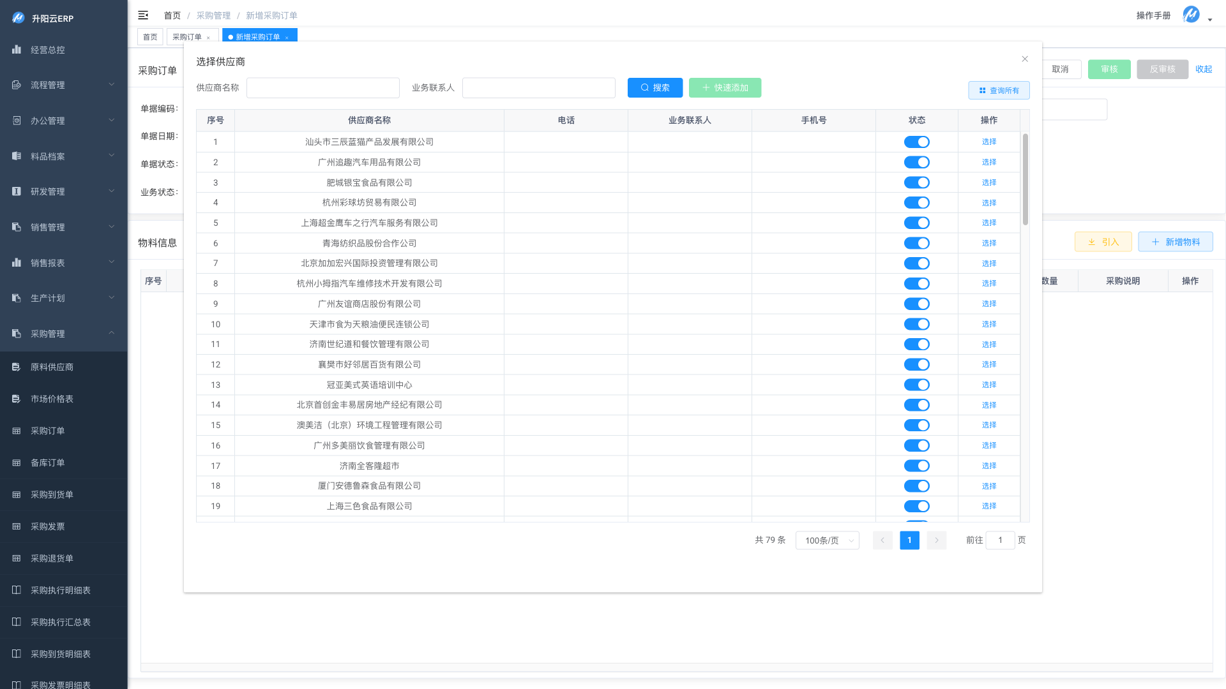The width and height of the screenshot is (1226, 689).
Task: Toggle status switch for 济南全客隆超市
Action: click(916, 466)
